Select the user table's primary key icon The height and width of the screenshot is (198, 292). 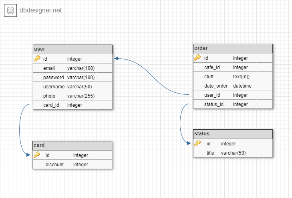(x=37, y=59)
